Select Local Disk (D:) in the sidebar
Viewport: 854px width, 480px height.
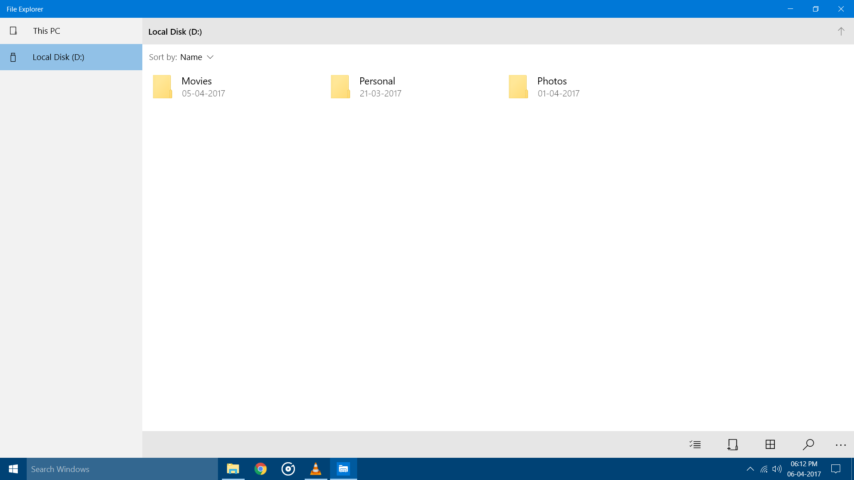pos(71,57)
